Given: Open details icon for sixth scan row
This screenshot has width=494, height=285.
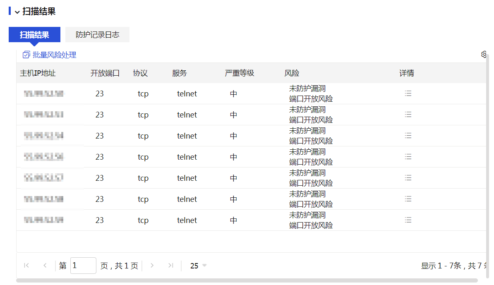Looking at the screenshot, I should (408, 199).
